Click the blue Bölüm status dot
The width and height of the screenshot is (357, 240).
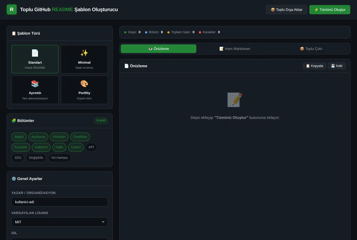(x=146, y=32)
